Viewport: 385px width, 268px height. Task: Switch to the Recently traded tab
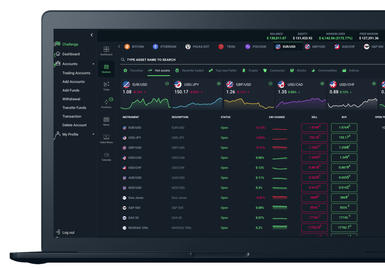coord(189,71)
